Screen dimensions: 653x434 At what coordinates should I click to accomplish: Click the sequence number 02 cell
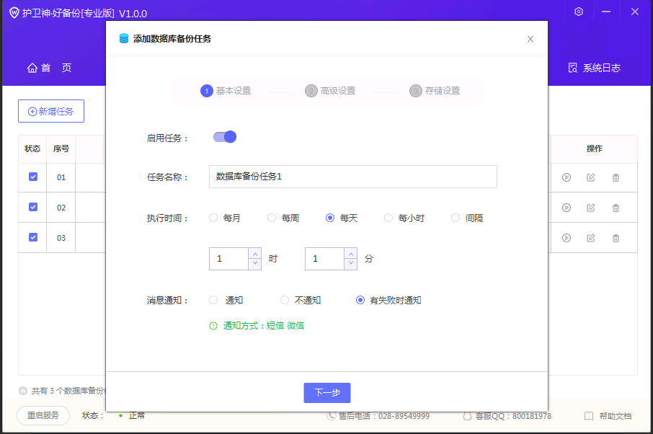coord(61,208)
